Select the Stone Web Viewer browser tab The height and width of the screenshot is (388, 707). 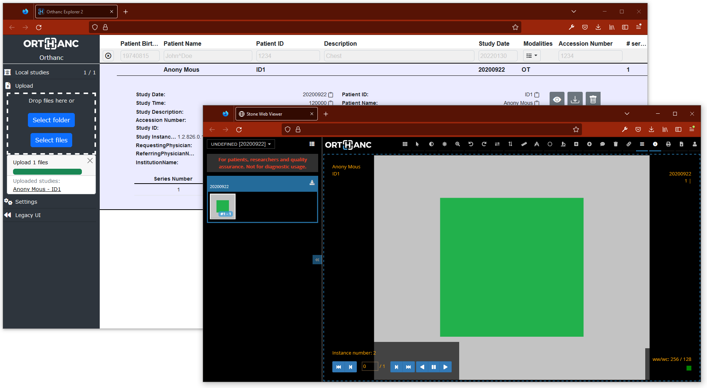pyautogui.click(x=276, y=114)
